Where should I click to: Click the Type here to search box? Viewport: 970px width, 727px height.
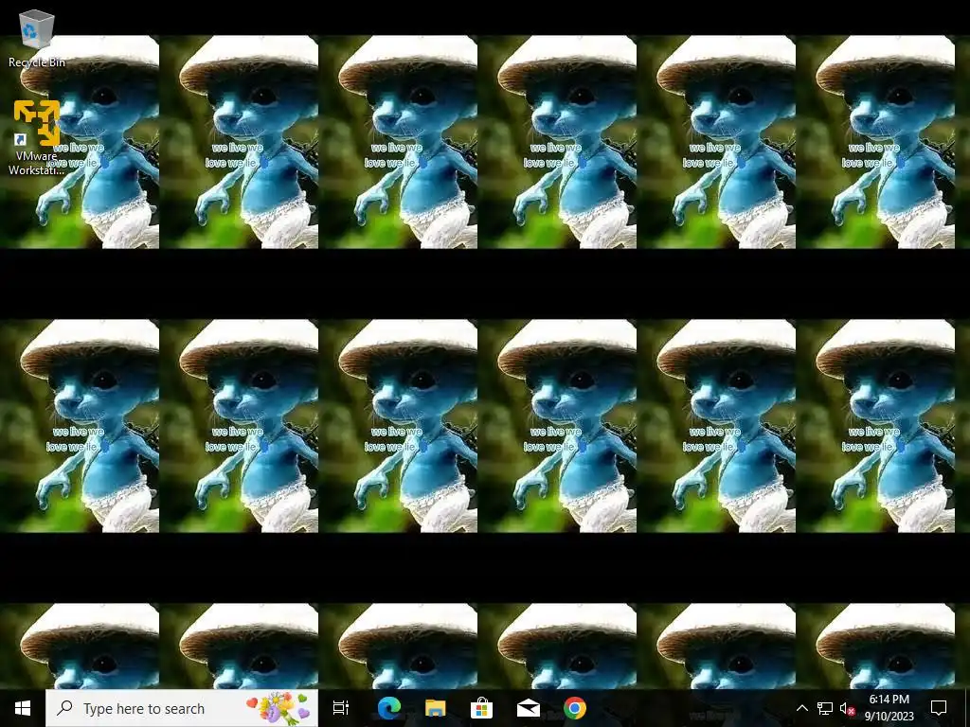pyautogui.click(x=182, y=708)
